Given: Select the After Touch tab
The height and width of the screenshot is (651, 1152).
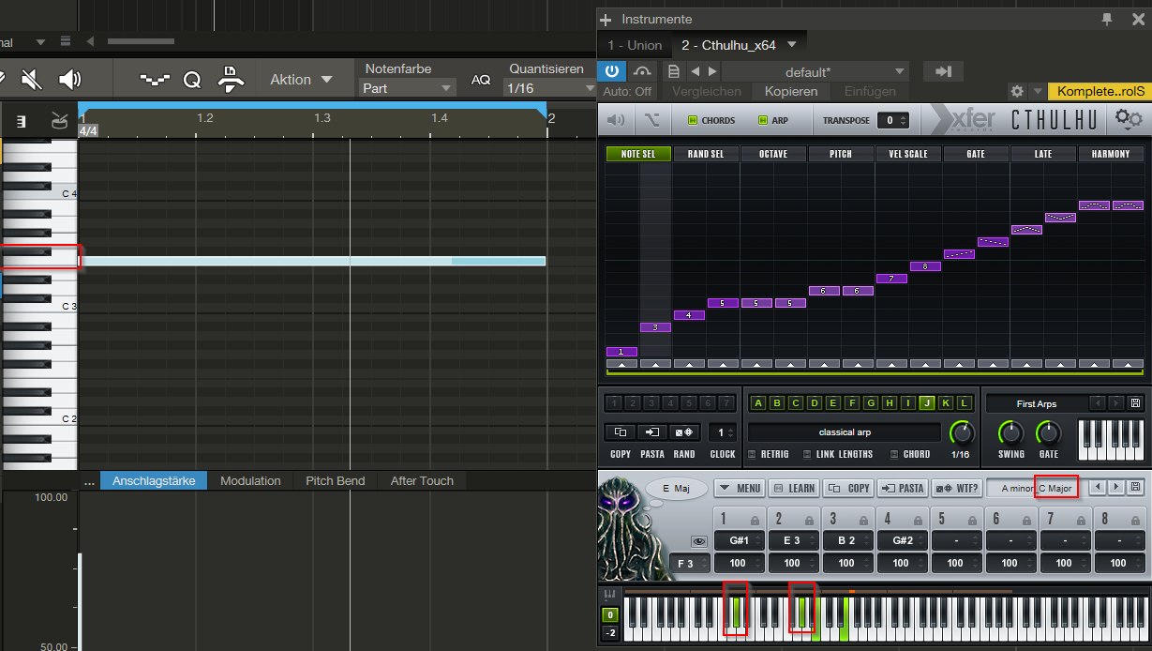Looking at the screenshot, I should click(x=422, y=480).
